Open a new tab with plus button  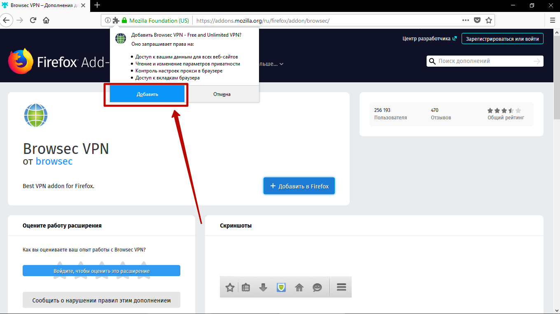tap(97, 5)
